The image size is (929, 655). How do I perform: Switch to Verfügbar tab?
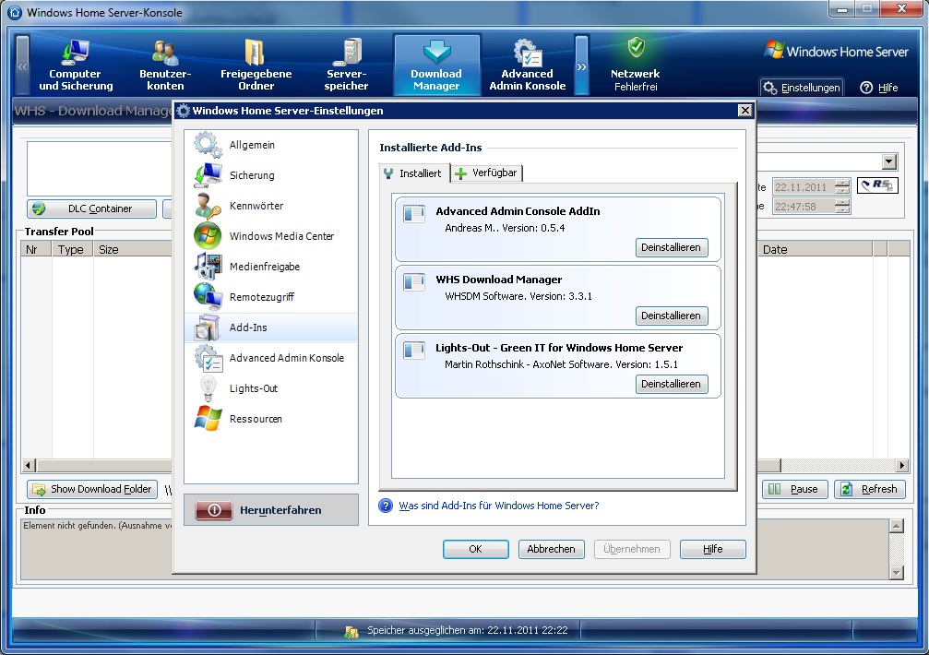coord(487,173)
